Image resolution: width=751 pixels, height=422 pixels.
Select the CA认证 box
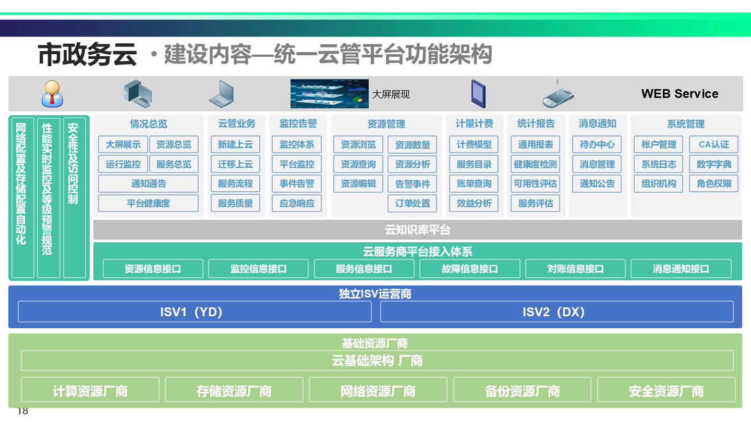click(713, 144)
